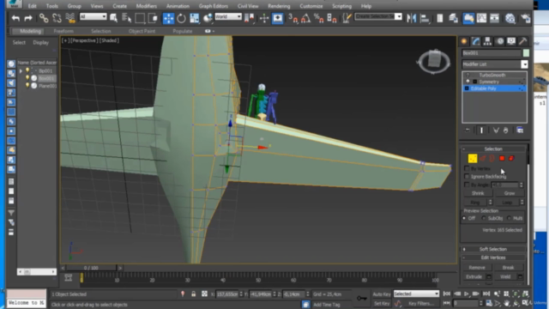Enable the By Vertex checkbox
Viewport: 549px width, 309px height.
pyautogui.click(x=467, y=168)
